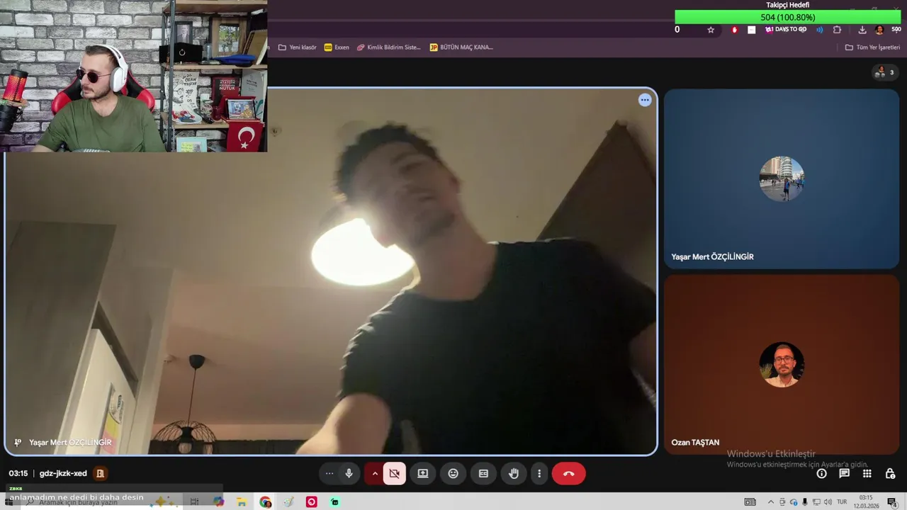The height and width of the screenshot is (510, 907).
Task: Open the news widget tray icon
Action: 750,502
